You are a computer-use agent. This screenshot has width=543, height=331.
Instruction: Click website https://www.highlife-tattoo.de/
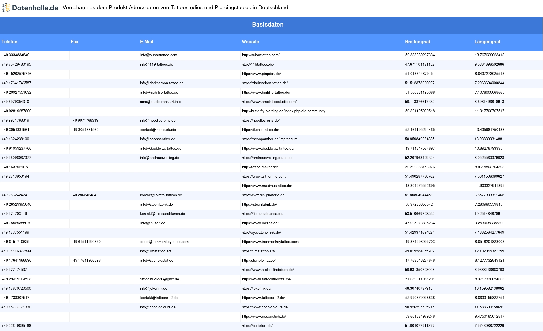point(266,93)
